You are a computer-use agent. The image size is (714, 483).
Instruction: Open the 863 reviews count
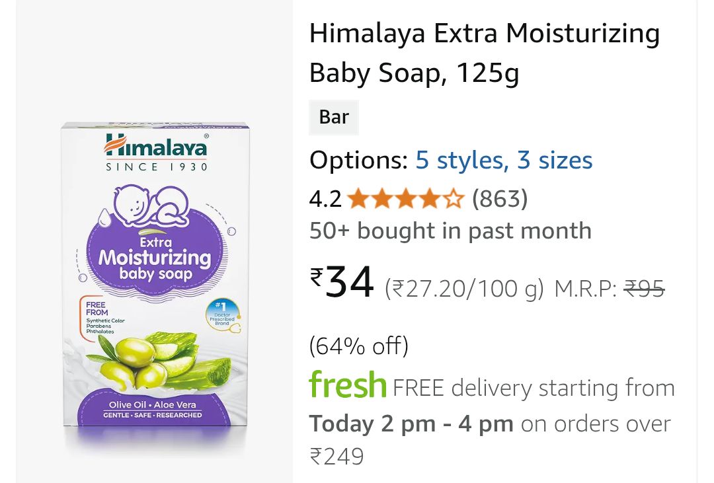coord(500,199)
